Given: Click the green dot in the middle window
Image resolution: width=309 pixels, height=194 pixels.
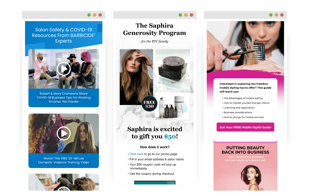Looking at the screenshot, I should click(180, 15).
